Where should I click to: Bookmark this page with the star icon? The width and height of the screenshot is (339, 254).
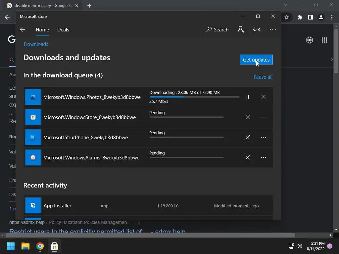[x=287, y=17]
